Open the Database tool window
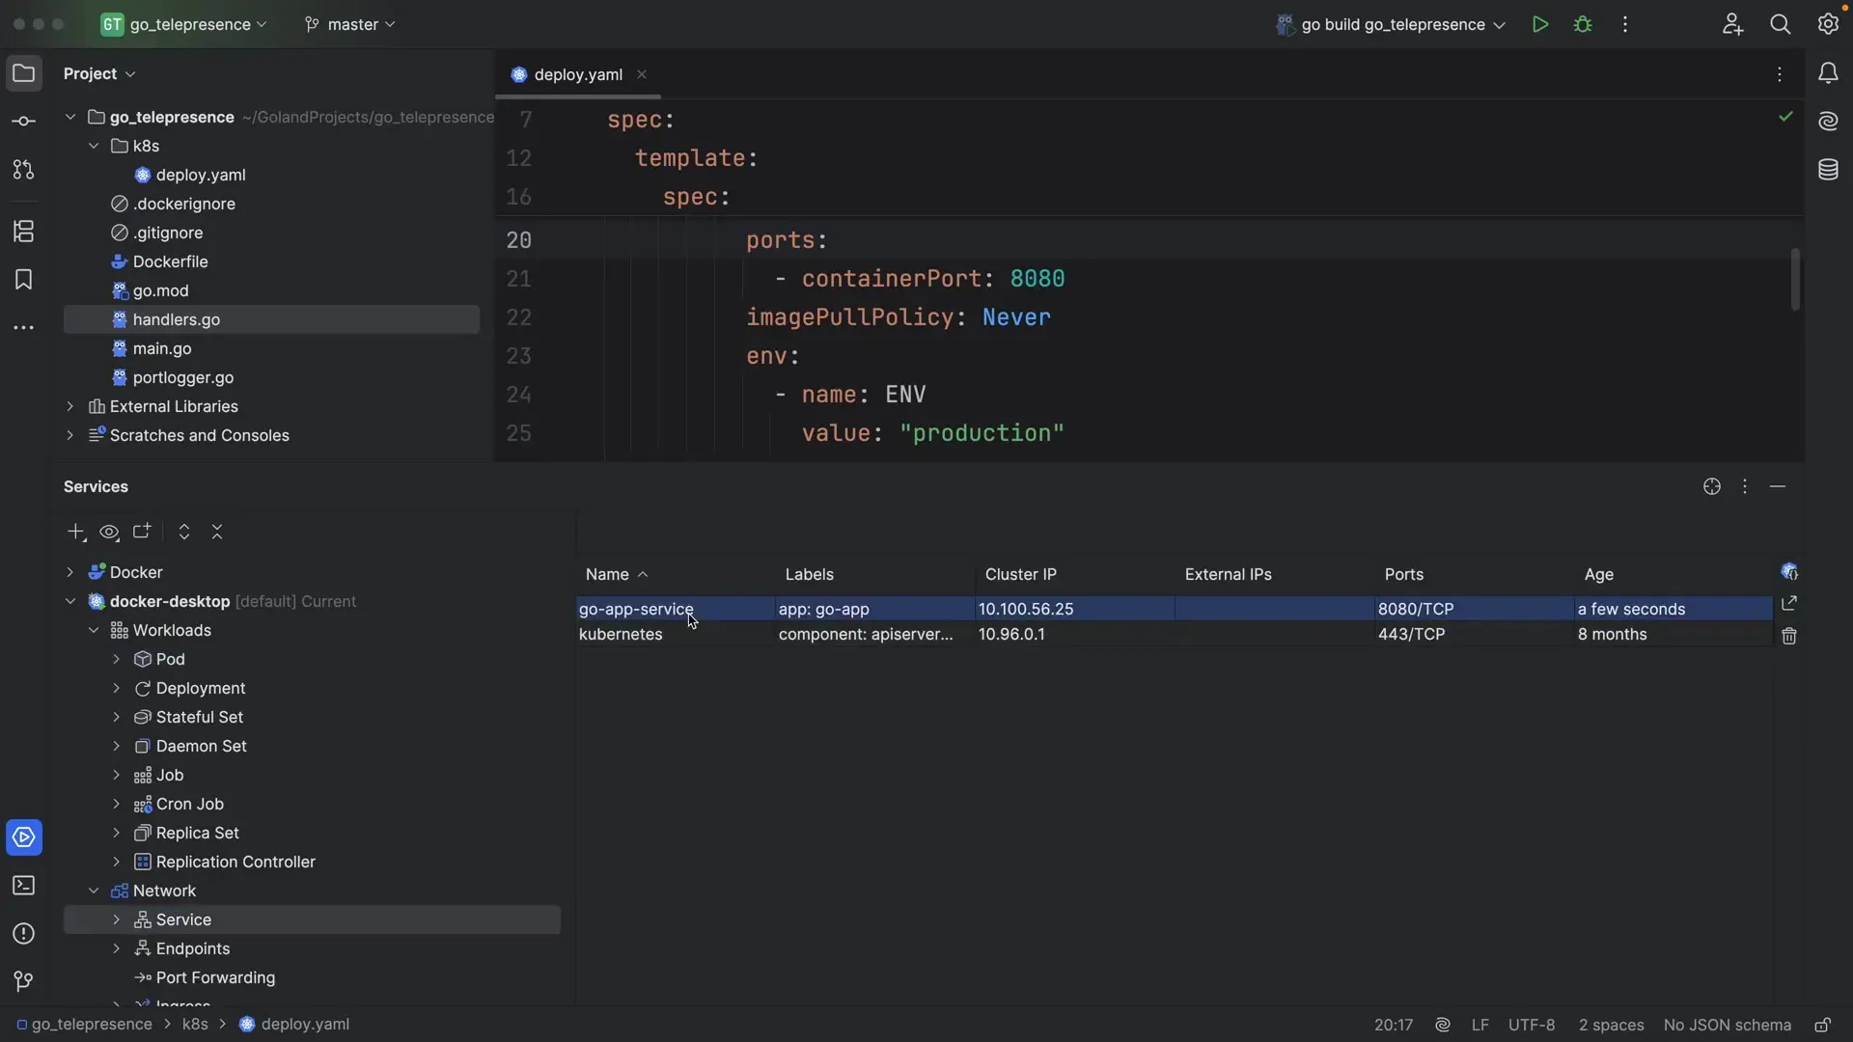 1829,170
